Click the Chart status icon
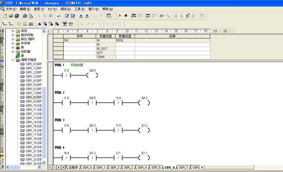Screen dimensions: 283x172 click(x=148, y=16)
